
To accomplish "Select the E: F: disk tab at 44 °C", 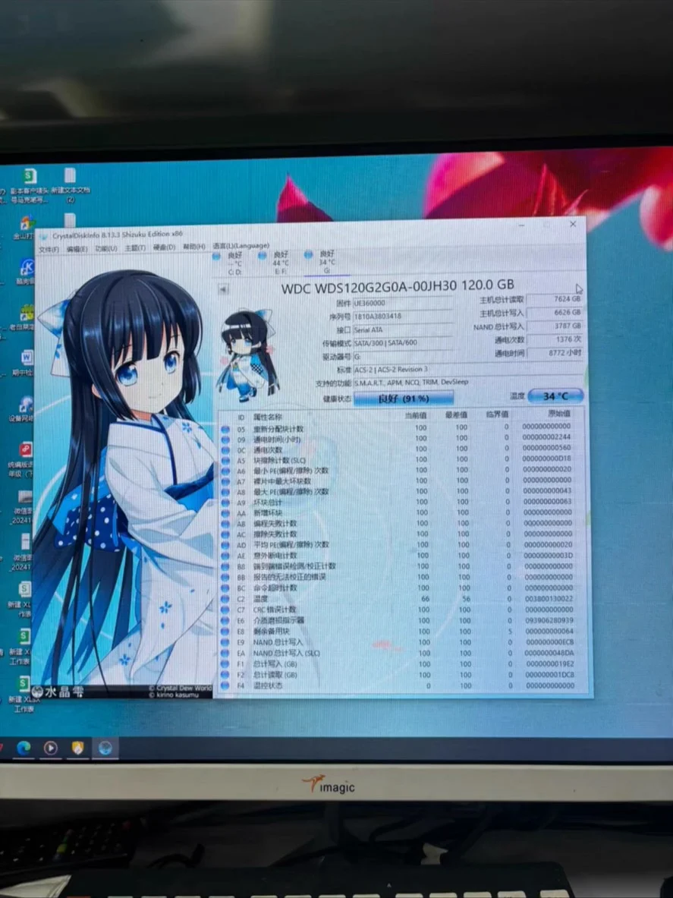I will click(275, 263).
